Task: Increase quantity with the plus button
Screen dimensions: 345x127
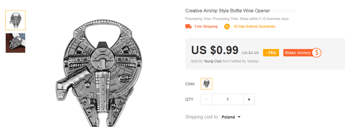Action: point(249,99)
